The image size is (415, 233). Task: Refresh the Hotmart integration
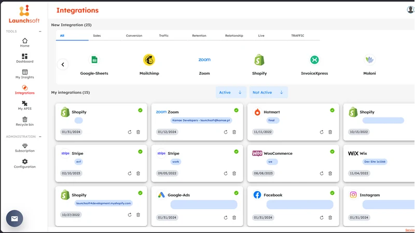coord(322,132)
